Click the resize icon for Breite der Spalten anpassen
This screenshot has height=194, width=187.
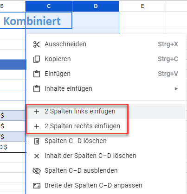click(x=37, y=186)
